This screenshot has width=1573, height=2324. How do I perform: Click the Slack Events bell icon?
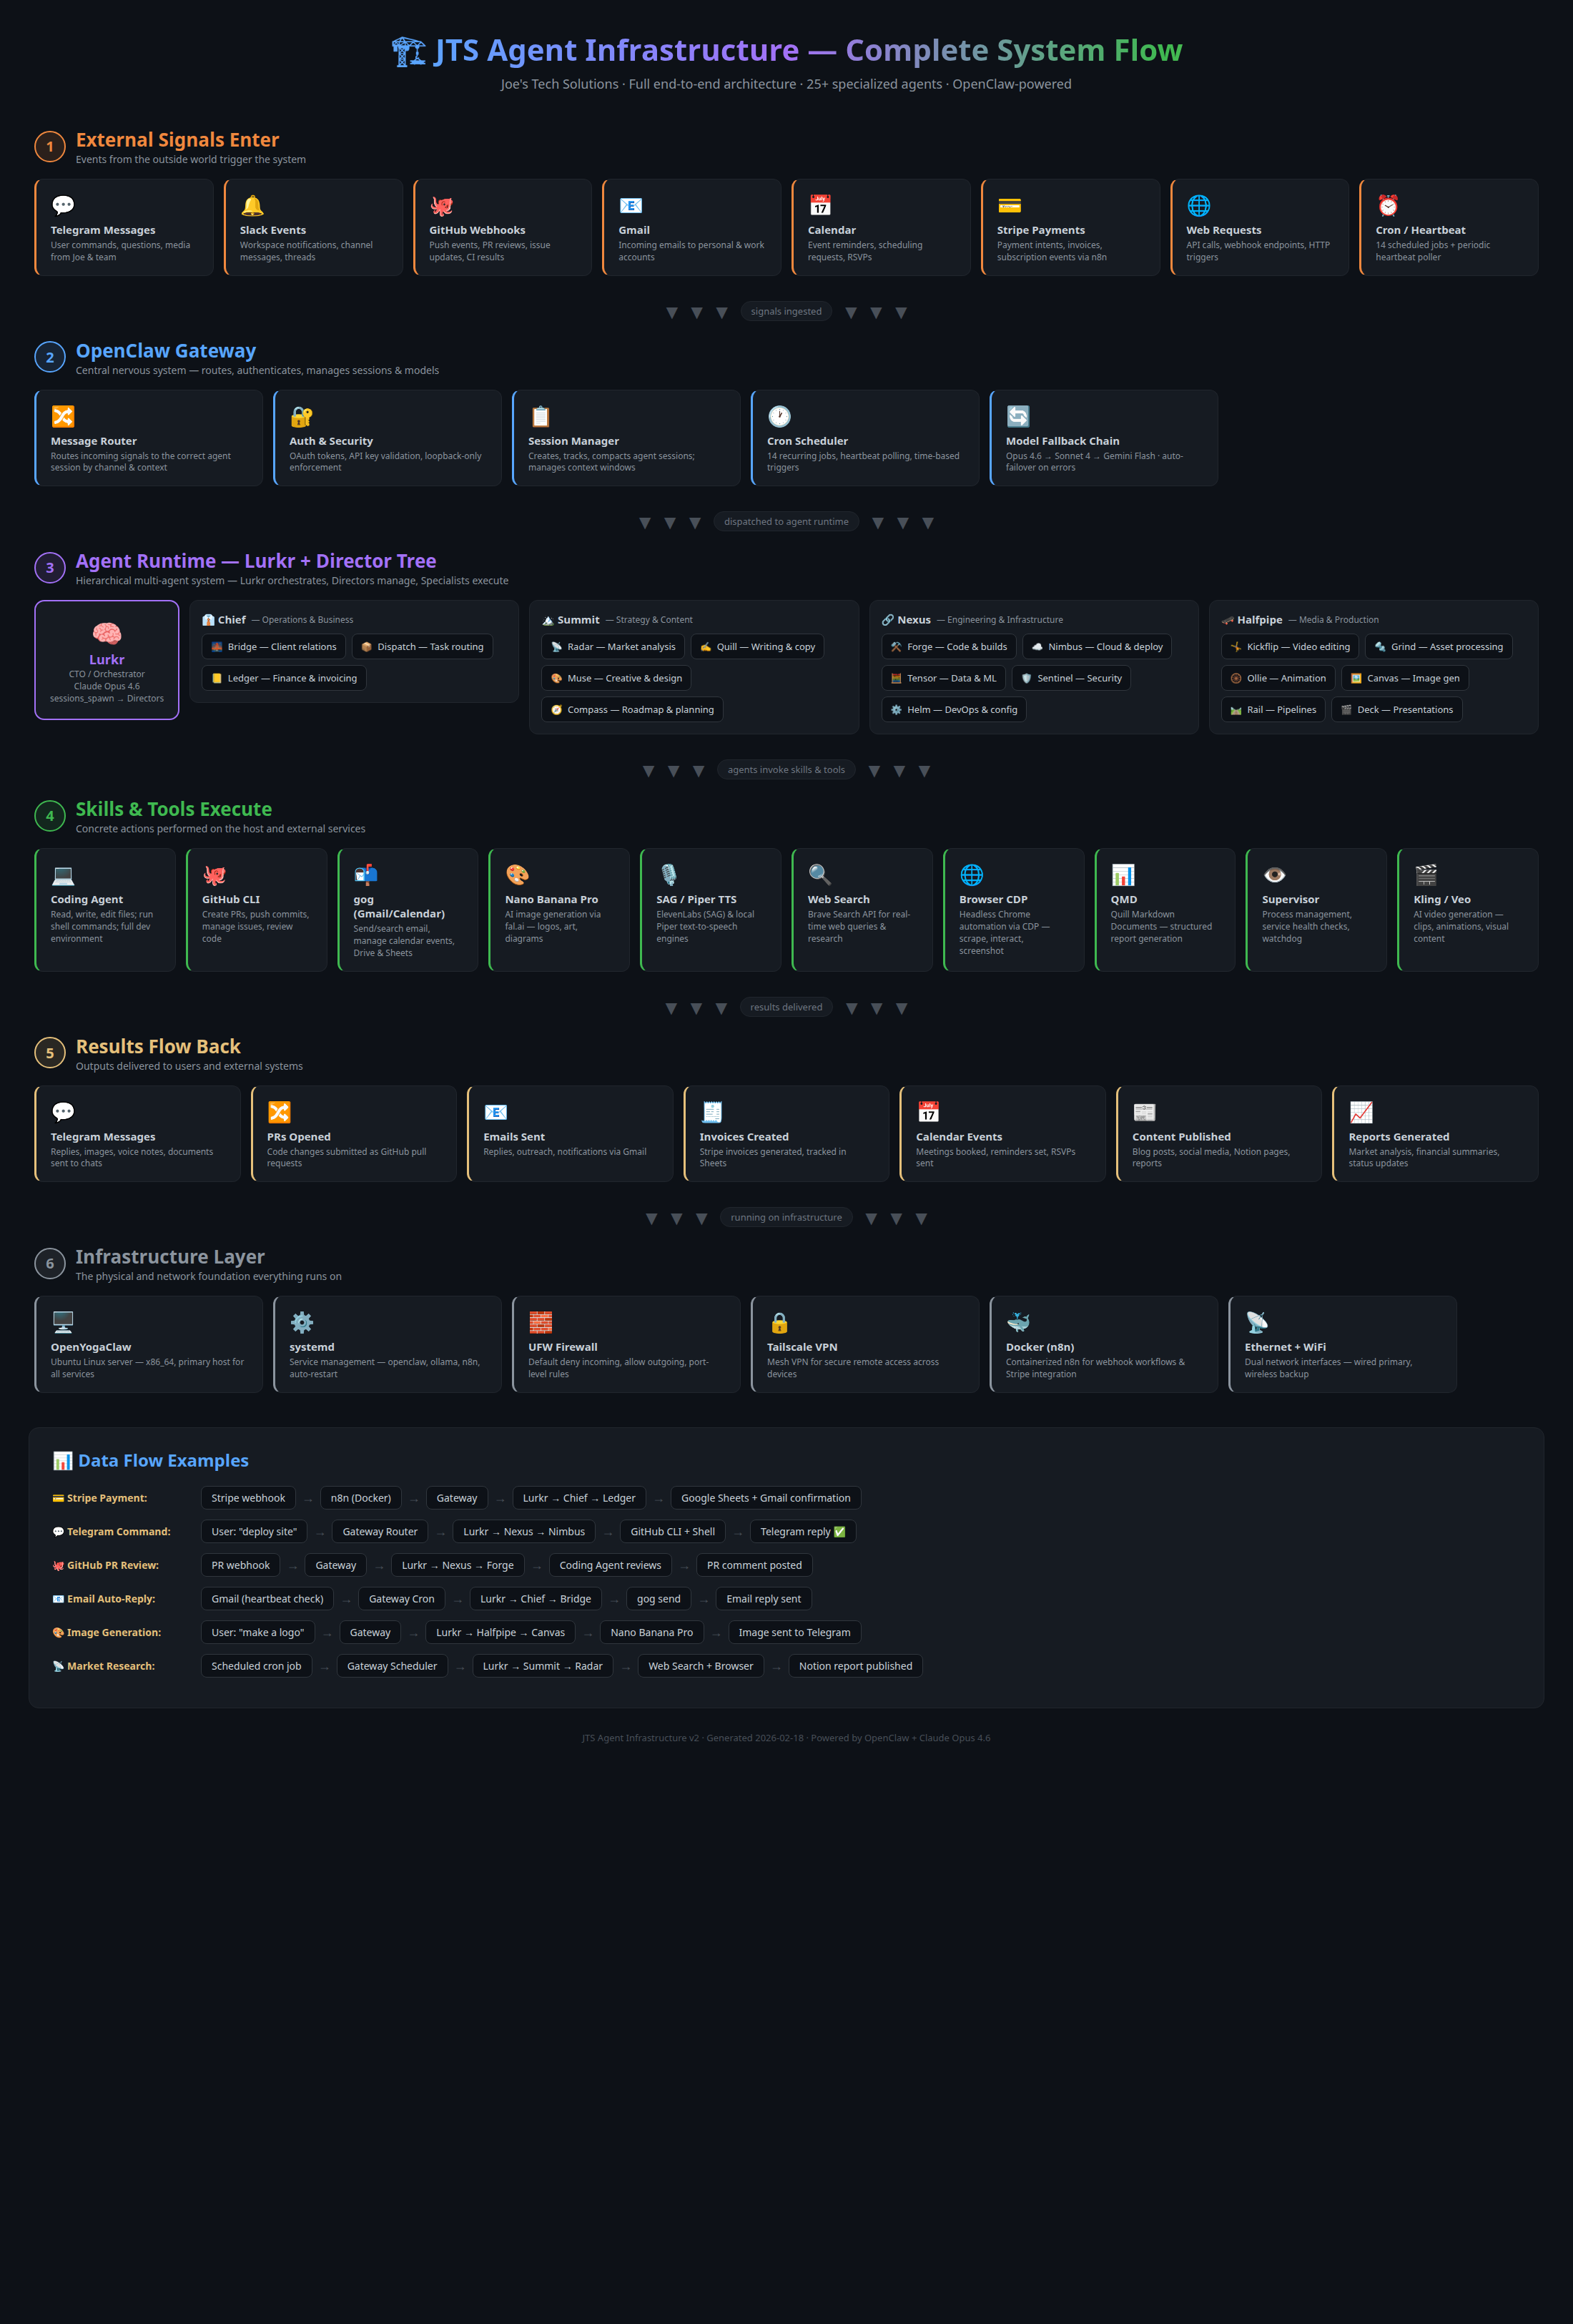click(x=252, y=205)
